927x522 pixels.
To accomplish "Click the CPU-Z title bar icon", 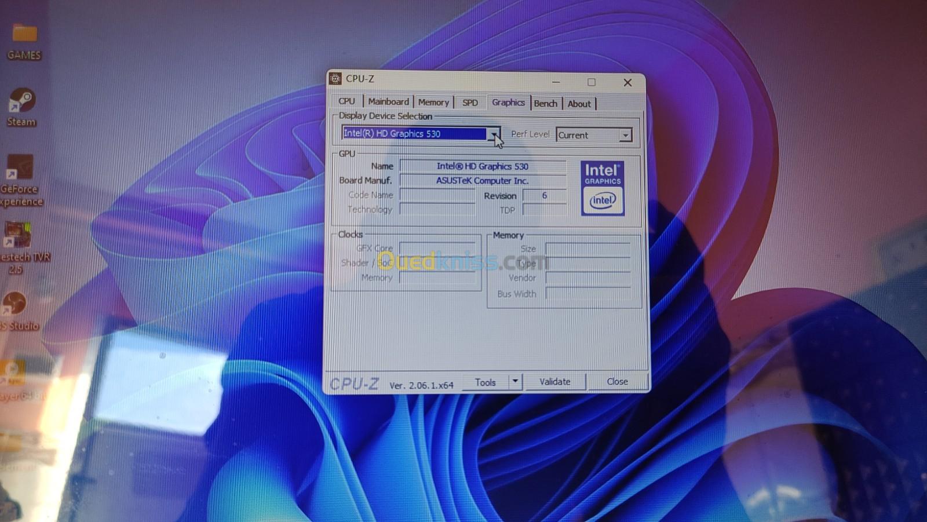I will (x=335, y=78).
